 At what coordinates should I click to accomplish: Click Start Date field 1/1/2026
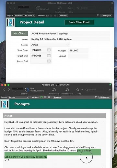tap(41, 50)
